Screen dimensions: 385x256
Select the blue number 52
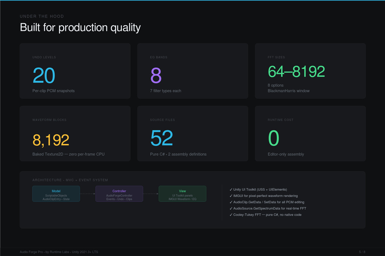161,138
